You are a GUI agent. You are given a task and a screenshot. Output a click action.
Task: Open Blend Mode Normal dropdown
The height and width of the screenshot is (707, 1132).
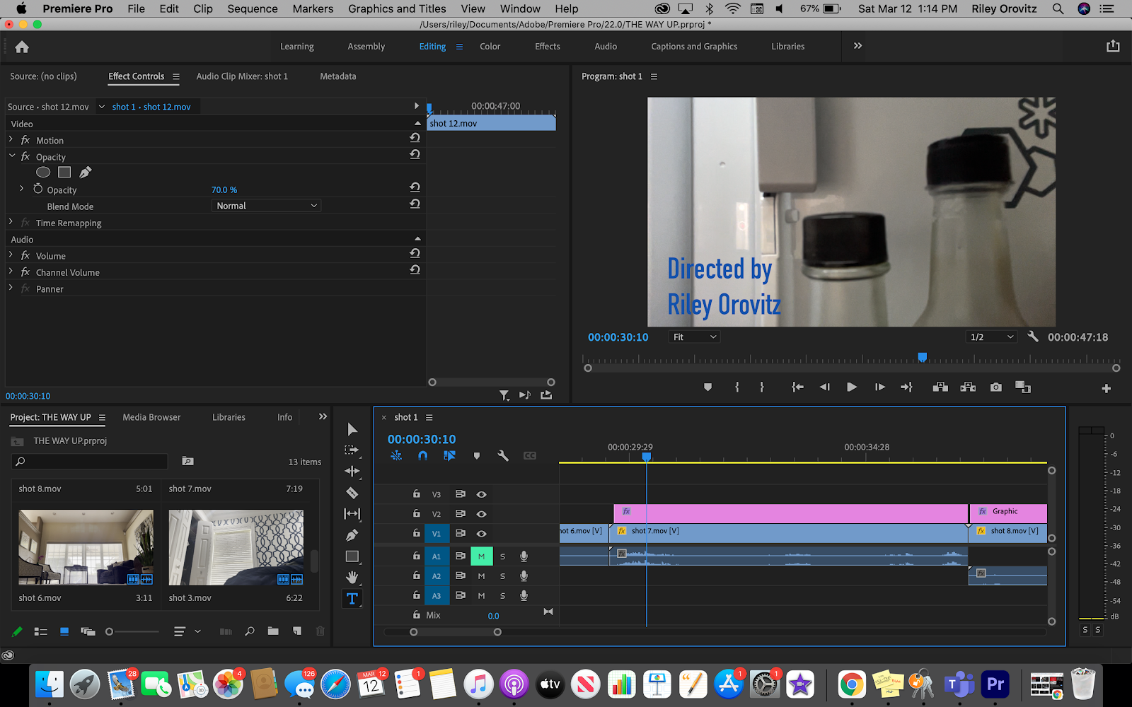click(x=266, y=206)
